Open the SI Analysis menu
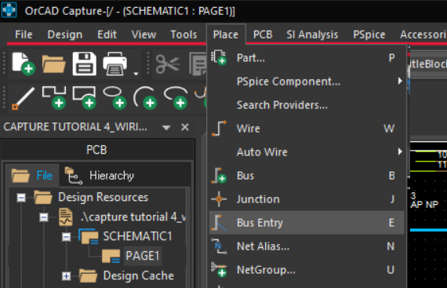The image size is (447, 288). pos(312,35)
